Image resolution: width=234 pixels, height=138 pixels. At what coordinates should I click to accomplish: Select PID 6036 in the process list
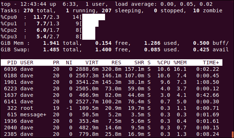[11, 69]
